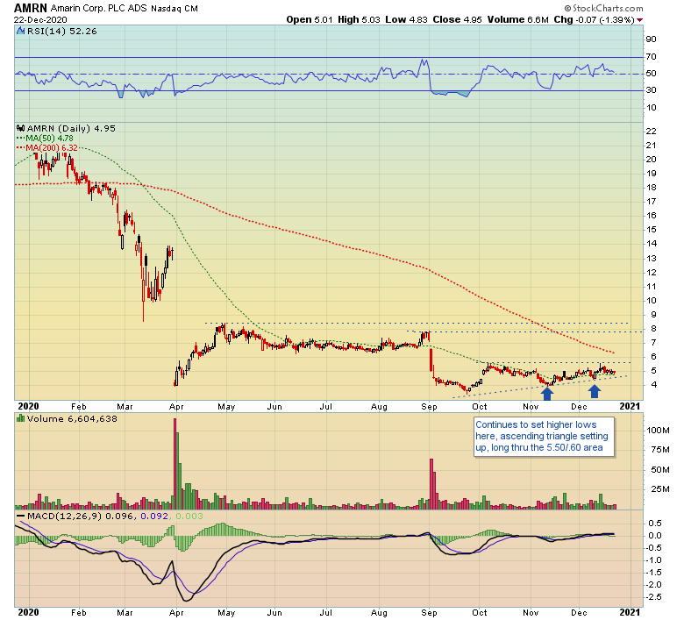Click the 30 level on the RSI axis
684x620 pixels.
click(651, 90)
